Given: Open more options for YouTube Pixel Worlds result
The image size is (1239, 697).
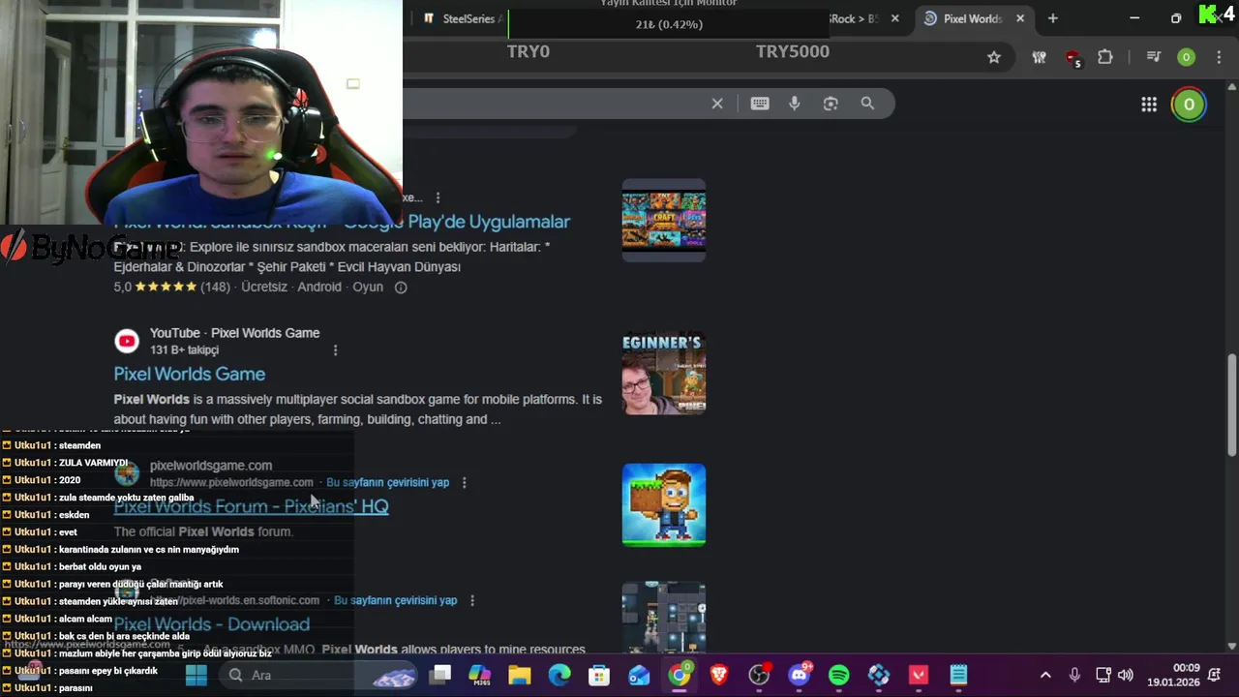Looking at the screenshot, I should [x=335, y=349].
